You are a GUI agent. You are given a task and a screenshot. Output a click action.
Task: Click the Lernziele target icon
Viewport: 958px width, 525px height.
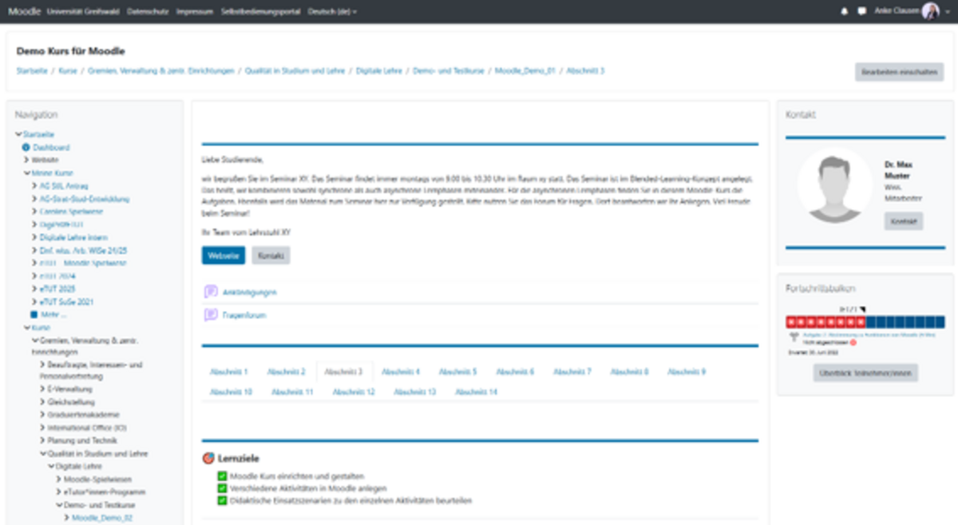pyautogui.click(x=208, y=459)
